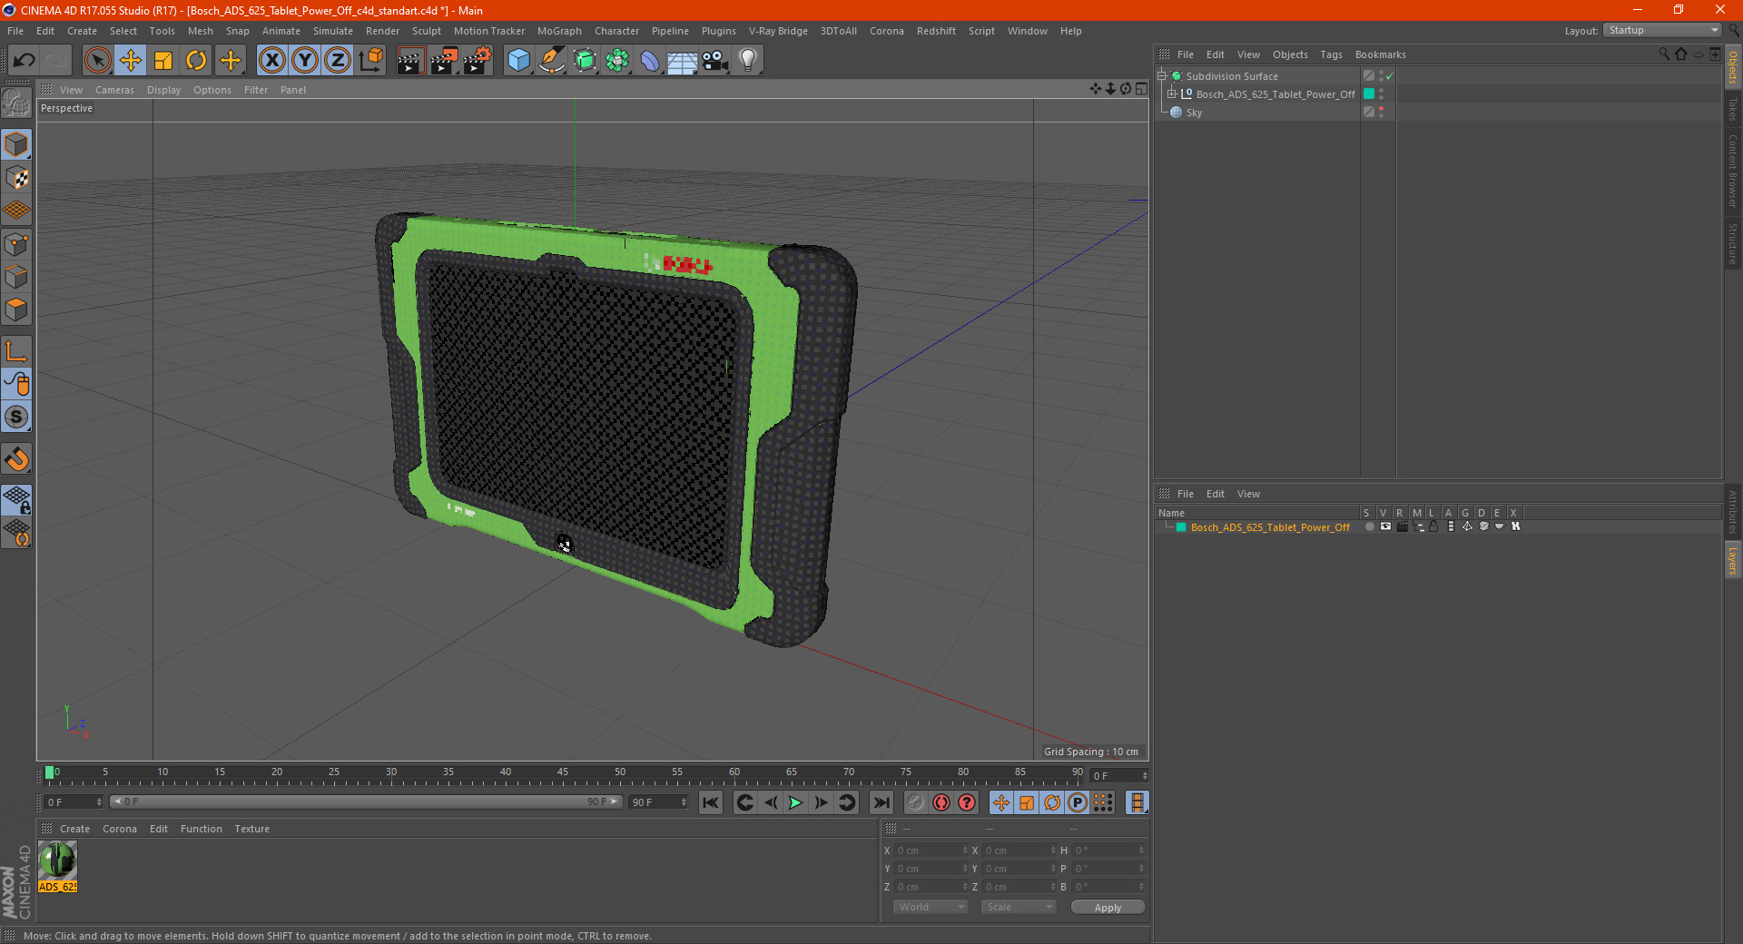The height and width of the screenshot is (944, 1743).
Task: Enable Axis mode
Action: 16,351
